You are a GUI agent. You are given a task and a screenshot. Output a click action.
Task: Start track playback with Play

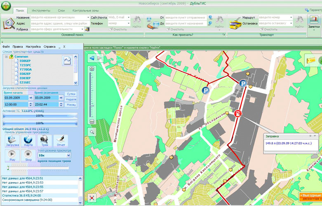tap(12, 156)
